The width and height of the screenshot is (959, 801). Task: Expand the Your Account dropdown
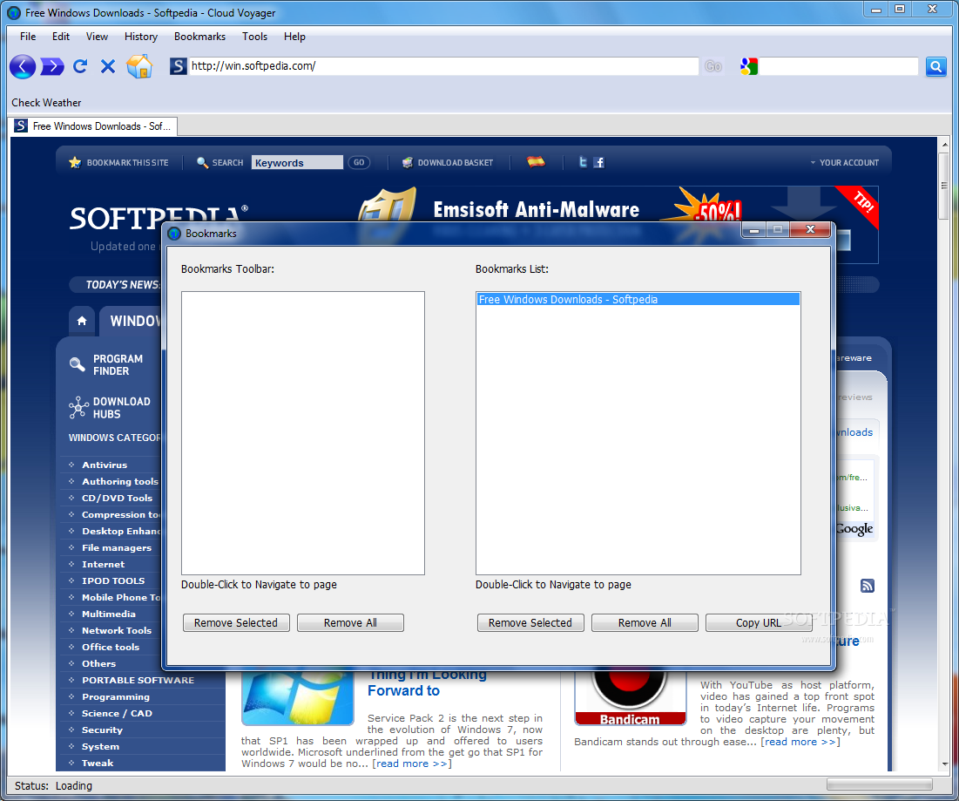pos(844,163)
